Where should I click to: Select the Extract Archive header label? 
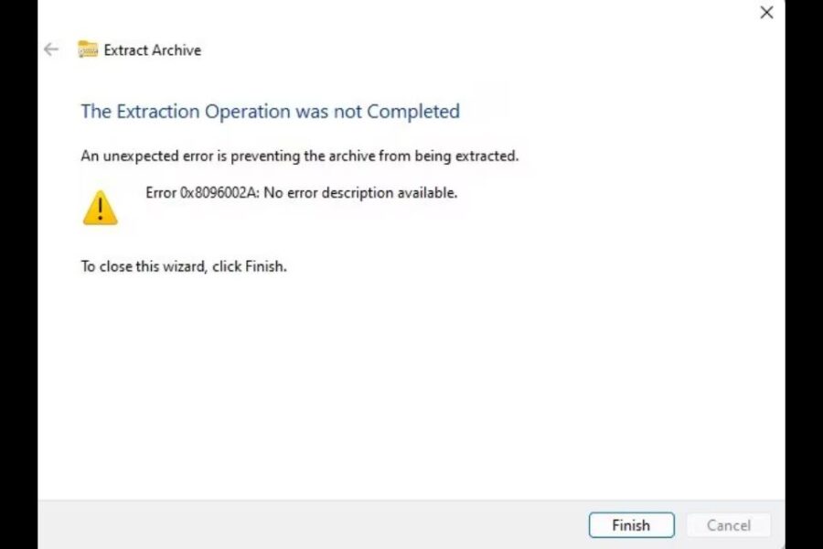point(153,50)
